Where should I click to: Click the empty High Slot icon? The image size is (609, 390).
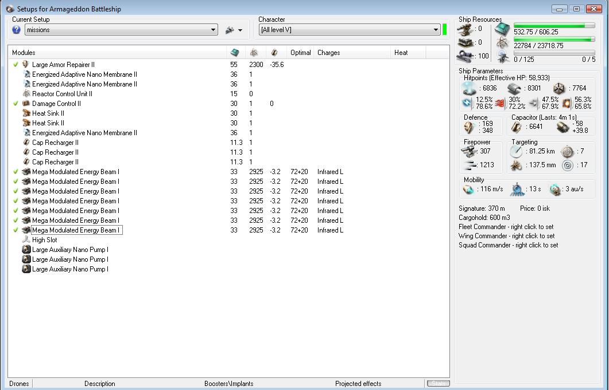[26, 239]
